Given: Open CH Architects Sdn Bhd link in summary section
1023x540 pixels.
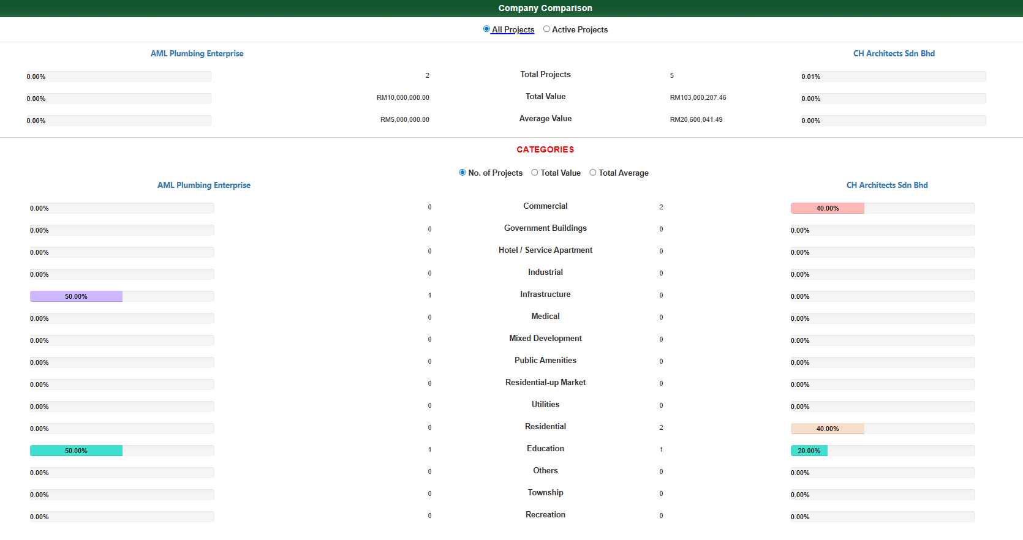Looking at the screenshot, I should 894,54.
